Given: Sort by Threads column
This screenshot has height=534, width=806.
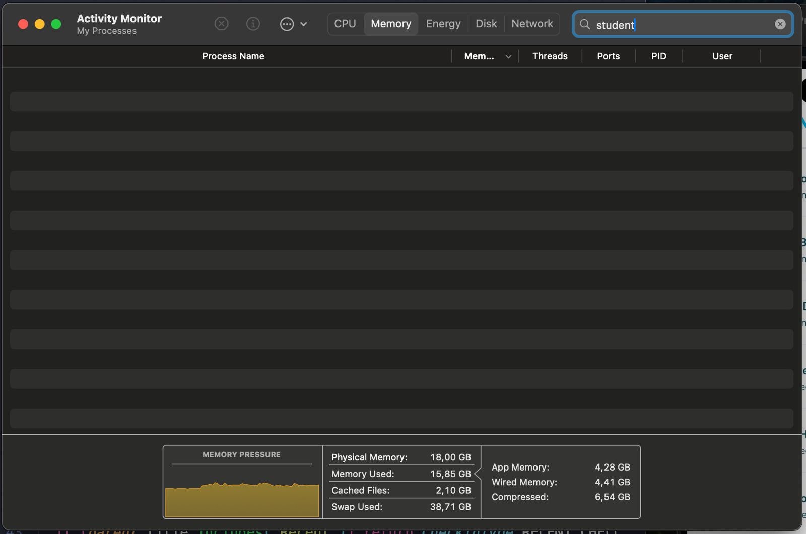Looking at the screenshot, I should coord(550,56).
